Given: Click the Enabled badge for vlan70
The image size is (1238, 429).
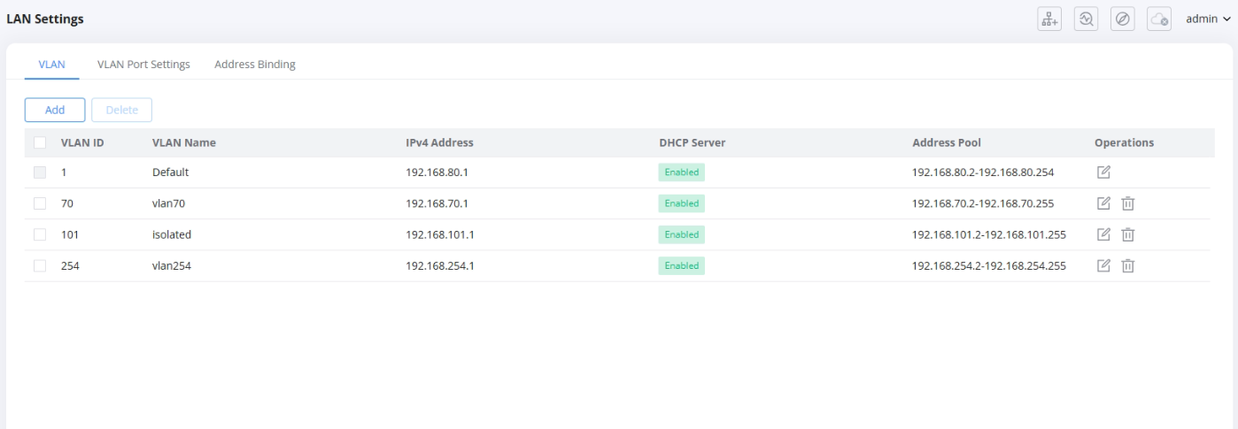Looking at the screenshot, I should [x=682, y=203].
